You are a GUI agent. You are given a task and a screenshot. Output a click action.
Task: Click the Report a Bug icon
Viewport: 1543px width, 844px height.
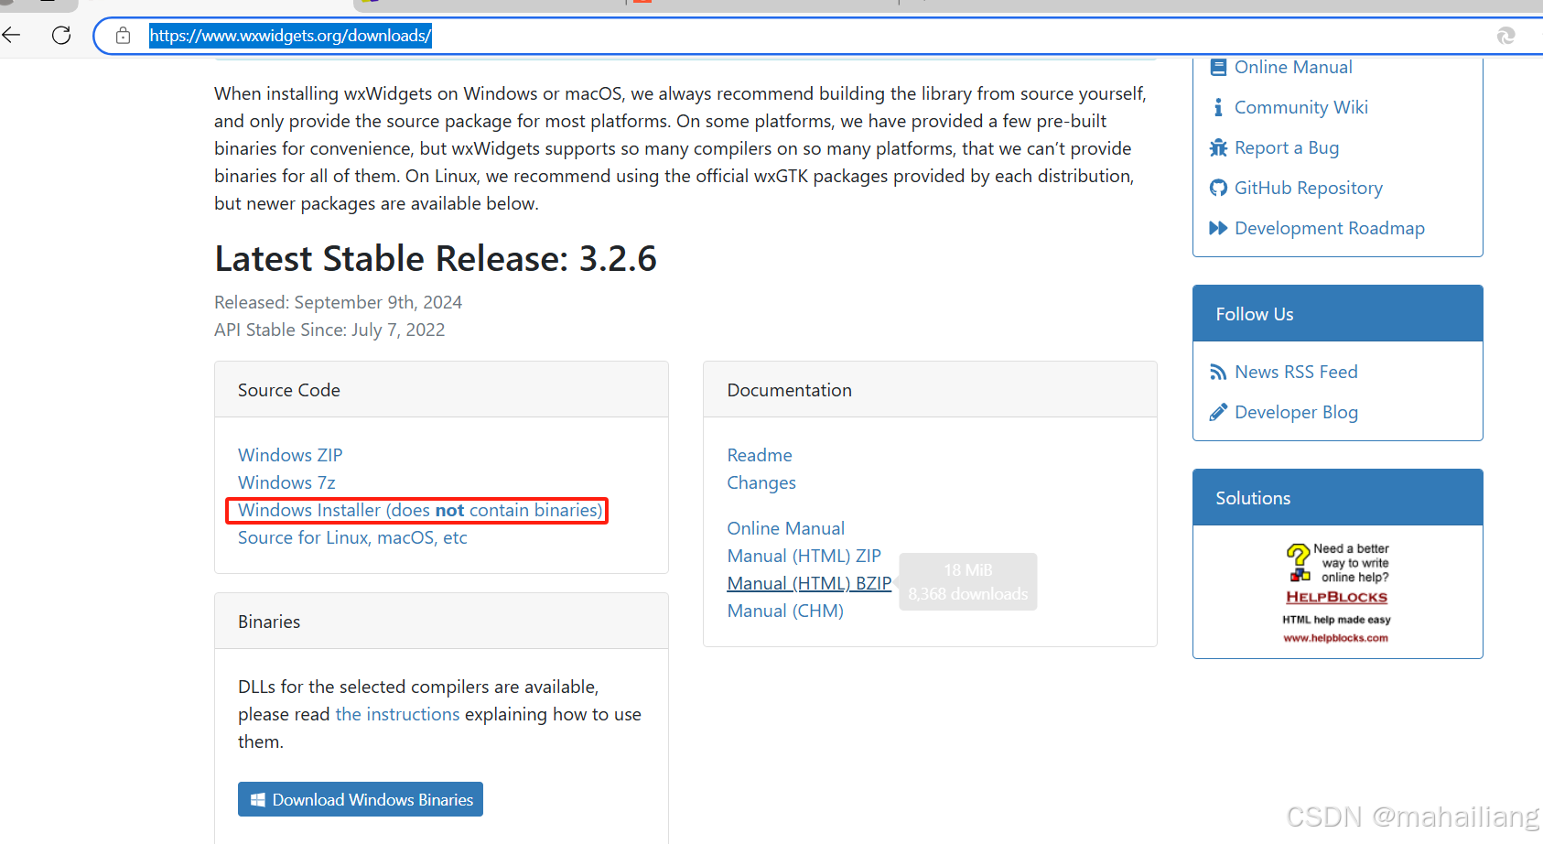1218,147
